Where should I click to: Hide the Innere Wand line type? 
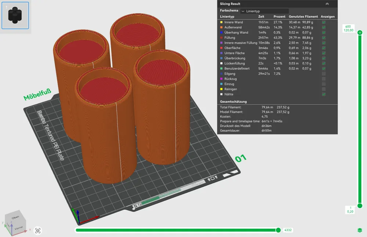coord(324,22)
